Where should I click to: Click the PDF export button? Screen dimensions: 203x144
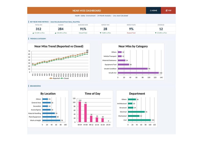point(168,11)
